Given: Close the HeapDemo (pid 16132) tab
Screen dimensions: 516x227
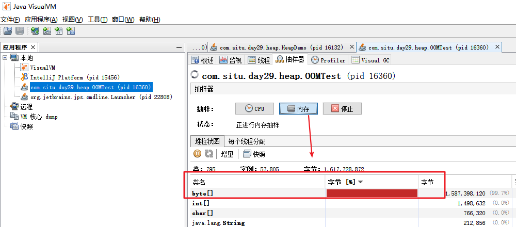Looking at the screenshot, I should click(x=351, y=47).
